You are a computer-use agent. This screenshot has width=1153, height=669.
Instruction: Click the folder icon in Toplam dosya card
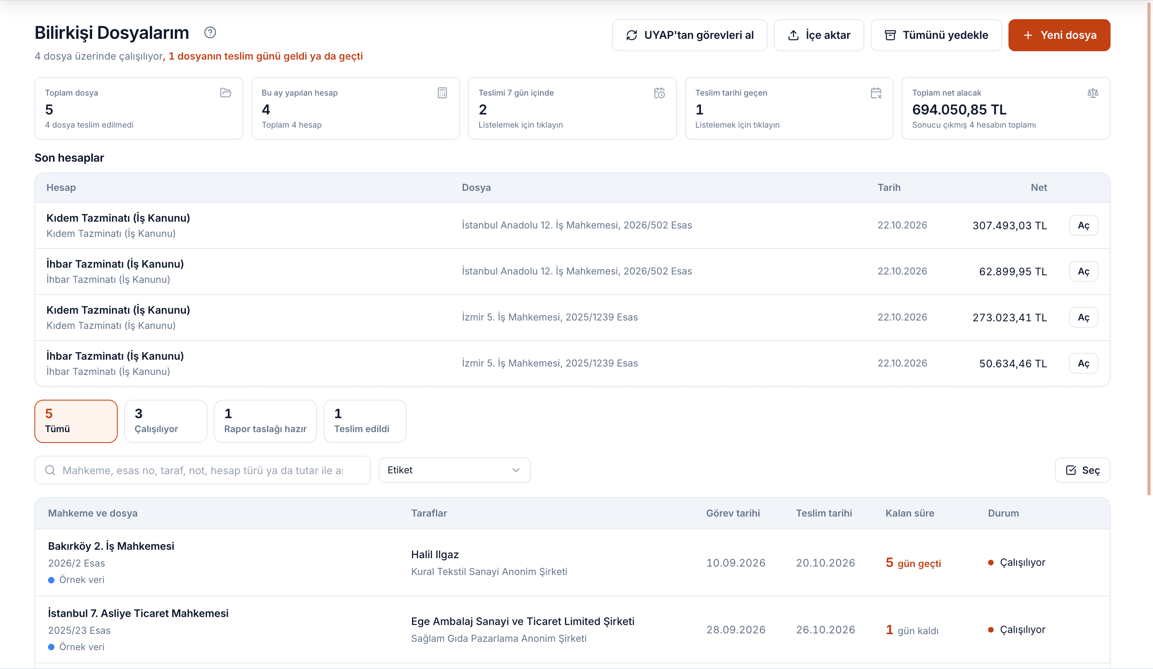coord(225,93)
